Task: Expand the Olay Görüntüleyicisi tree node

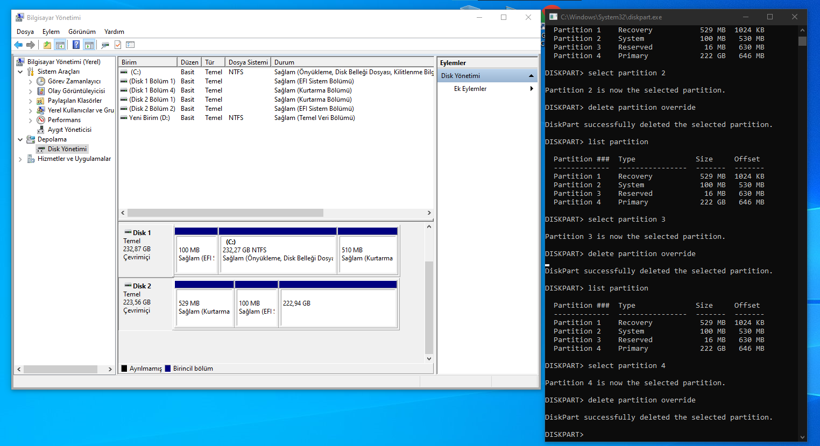Action: tap(31, 91)
